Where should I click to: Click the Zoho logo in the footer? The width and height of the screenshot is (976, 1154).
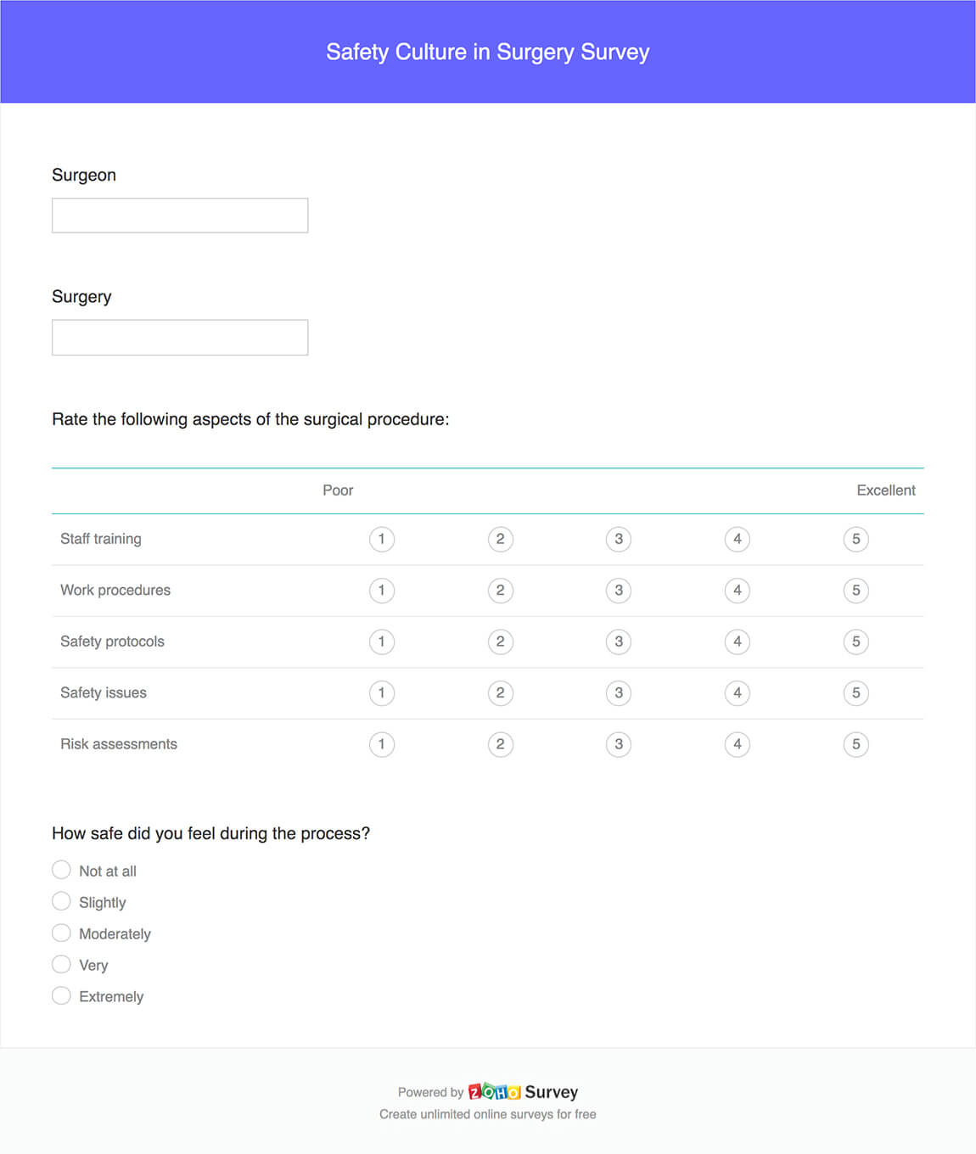493,1092
